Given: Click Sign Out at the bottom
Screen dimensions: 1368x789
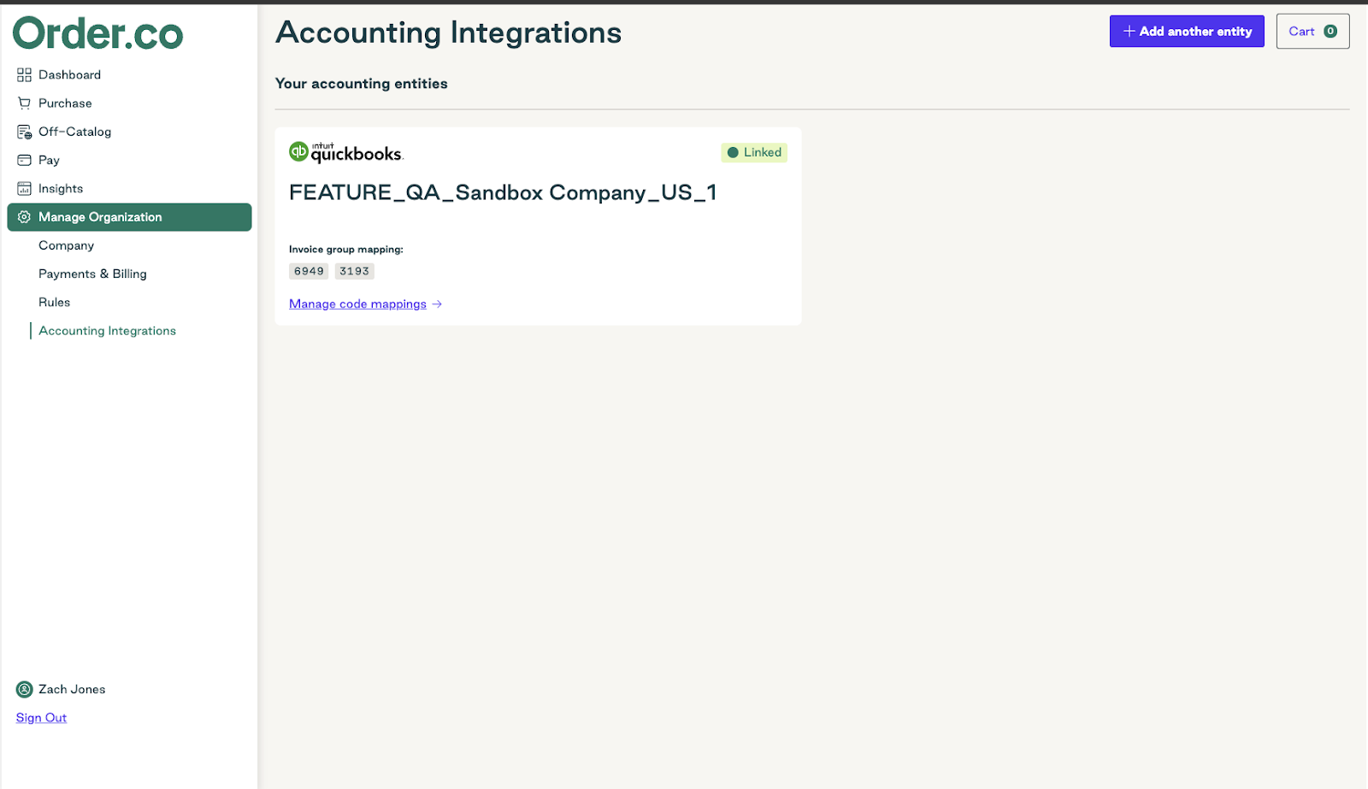Looking at the screenshot, I should [x=40, y=717].
